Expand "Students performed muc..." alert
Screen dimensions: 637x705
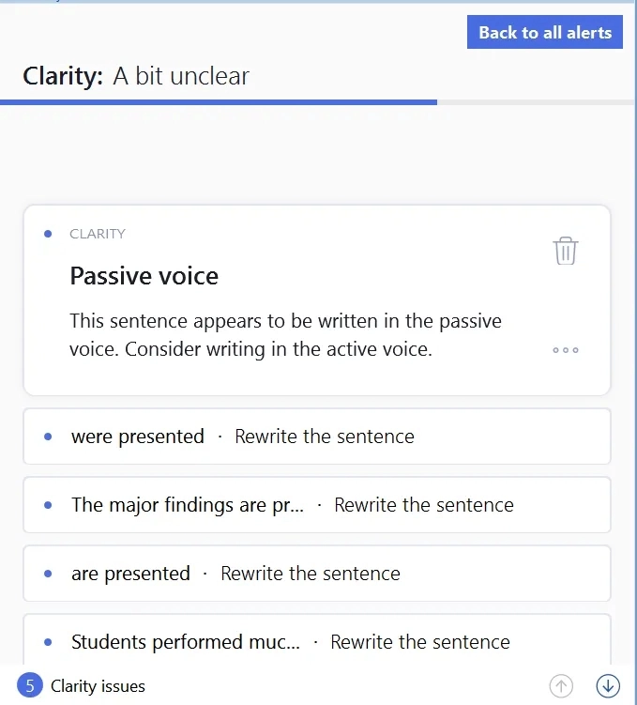click(x=186, y=642)
